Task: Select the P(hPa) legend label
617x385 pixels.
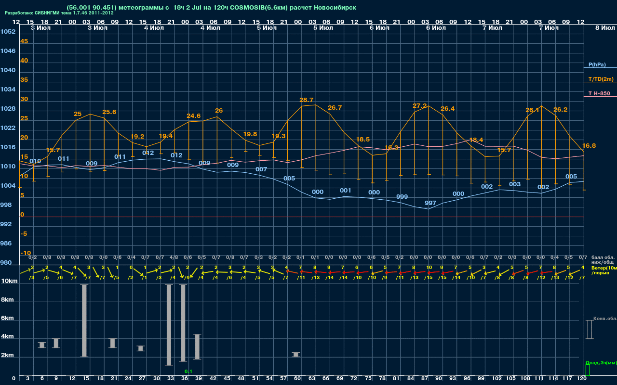Action: (x=597, y=64)
